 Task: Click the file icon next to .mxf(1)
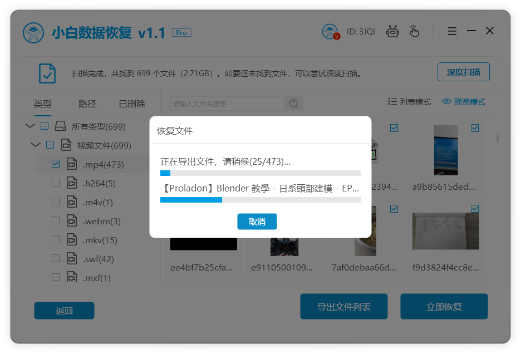(x=72, y=277)
